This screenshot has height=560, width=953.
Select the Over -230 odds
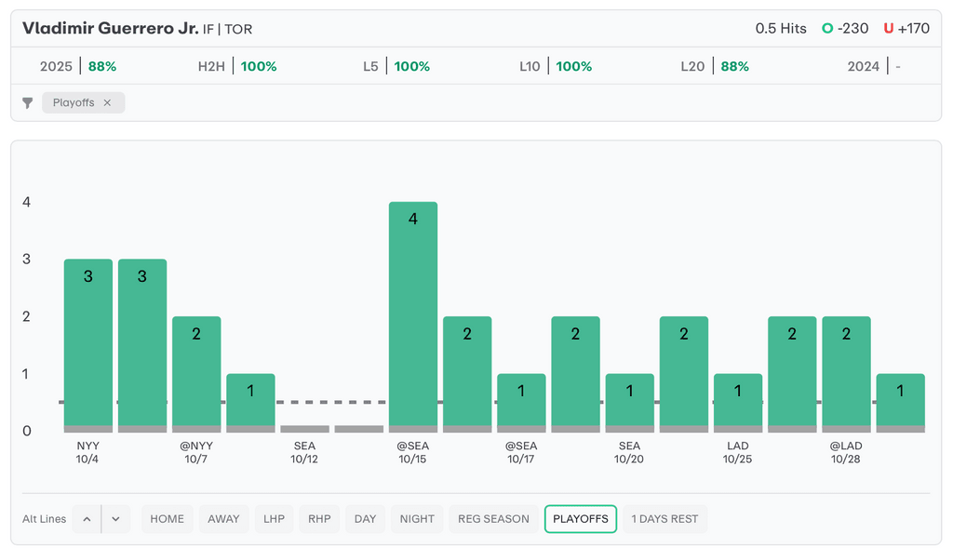[845, 29]
